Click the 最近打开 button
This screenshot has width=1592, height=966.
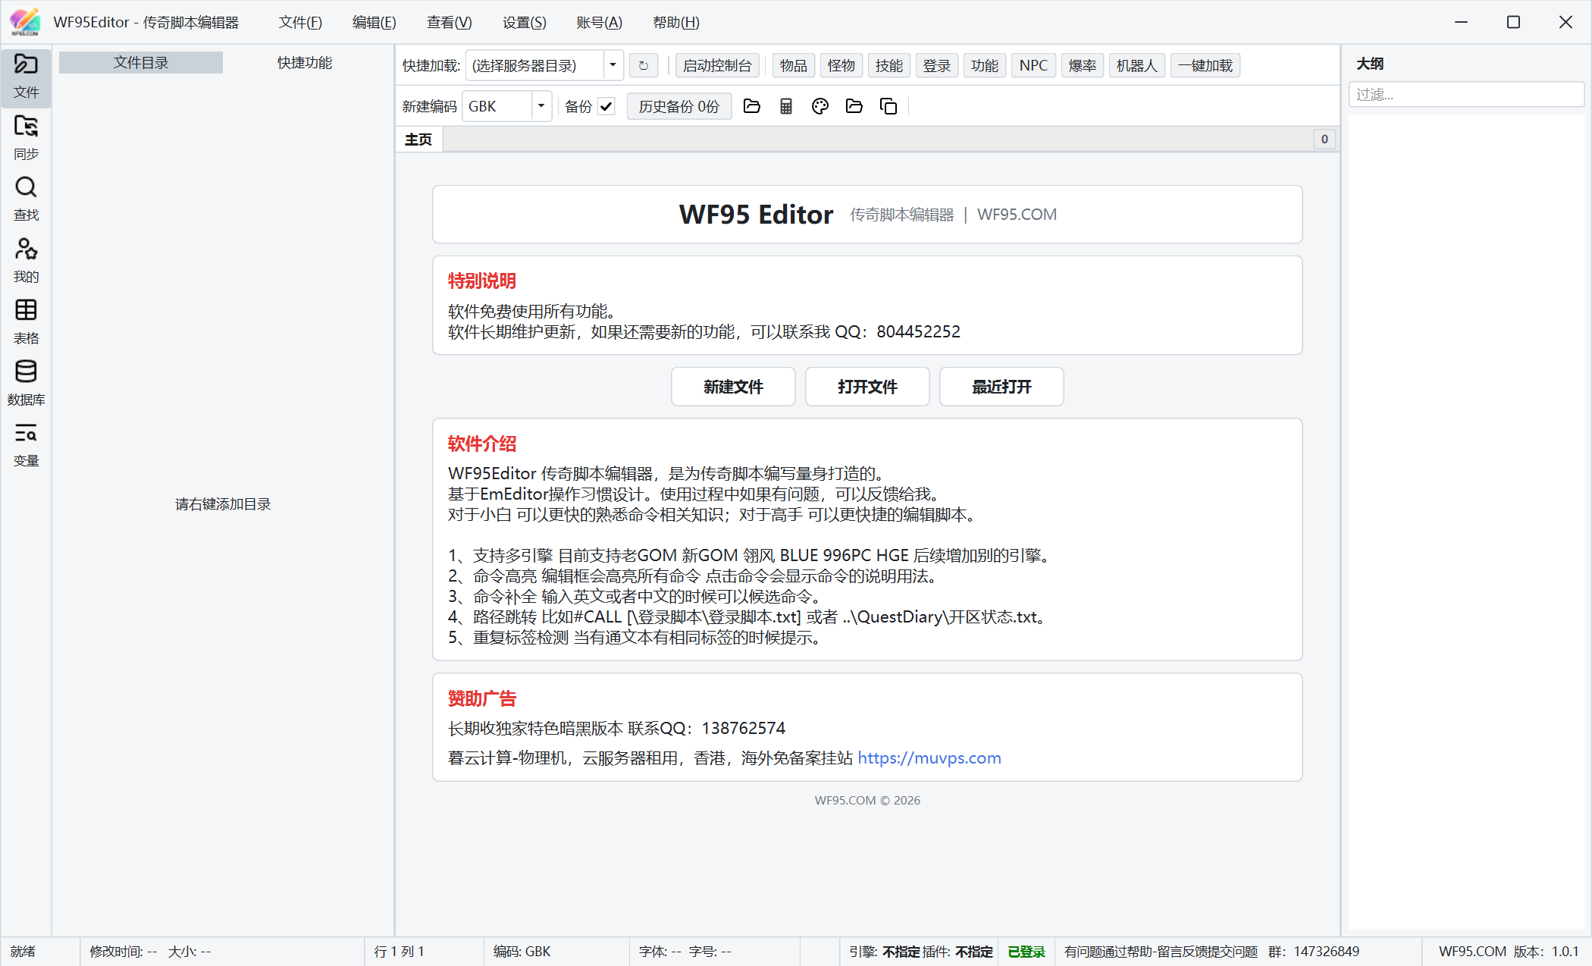[1001, 387]
